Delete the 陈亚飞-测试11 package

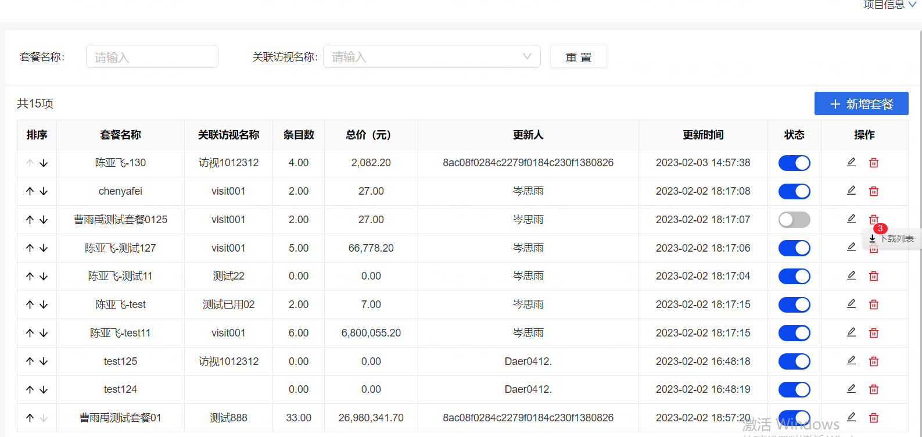(874, 276)
